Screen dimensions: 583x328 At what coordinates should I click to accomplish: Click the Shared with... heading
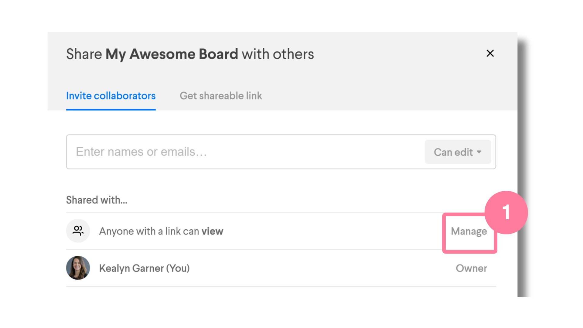(97, 200)
